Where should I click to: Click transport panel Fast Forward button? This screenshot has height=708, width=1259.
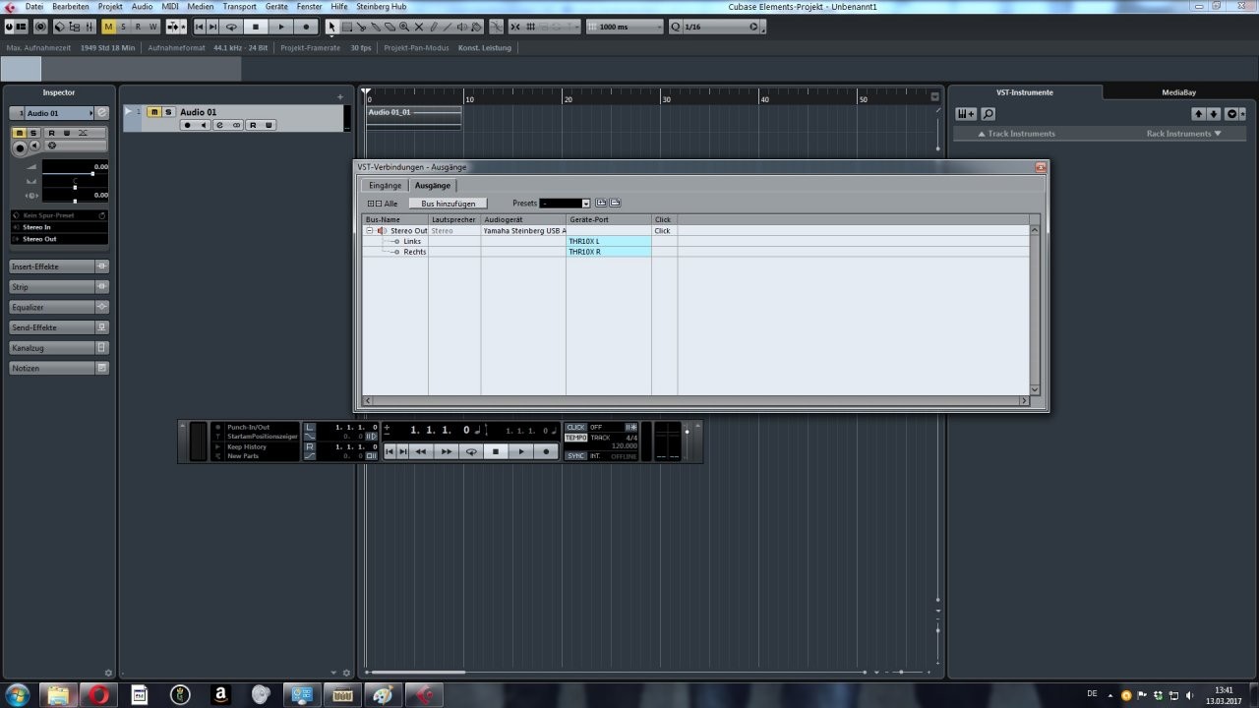point(447,451)
